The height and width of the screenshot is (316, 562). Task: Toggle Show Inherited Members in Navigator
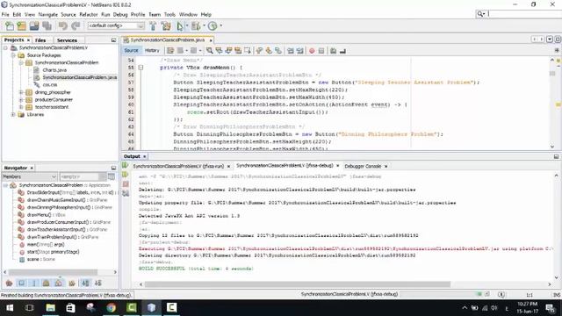[9, 283]
